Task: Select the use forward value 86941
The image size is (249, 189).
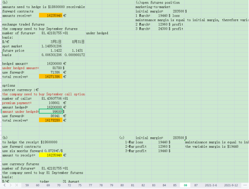Action: (55, 116)
